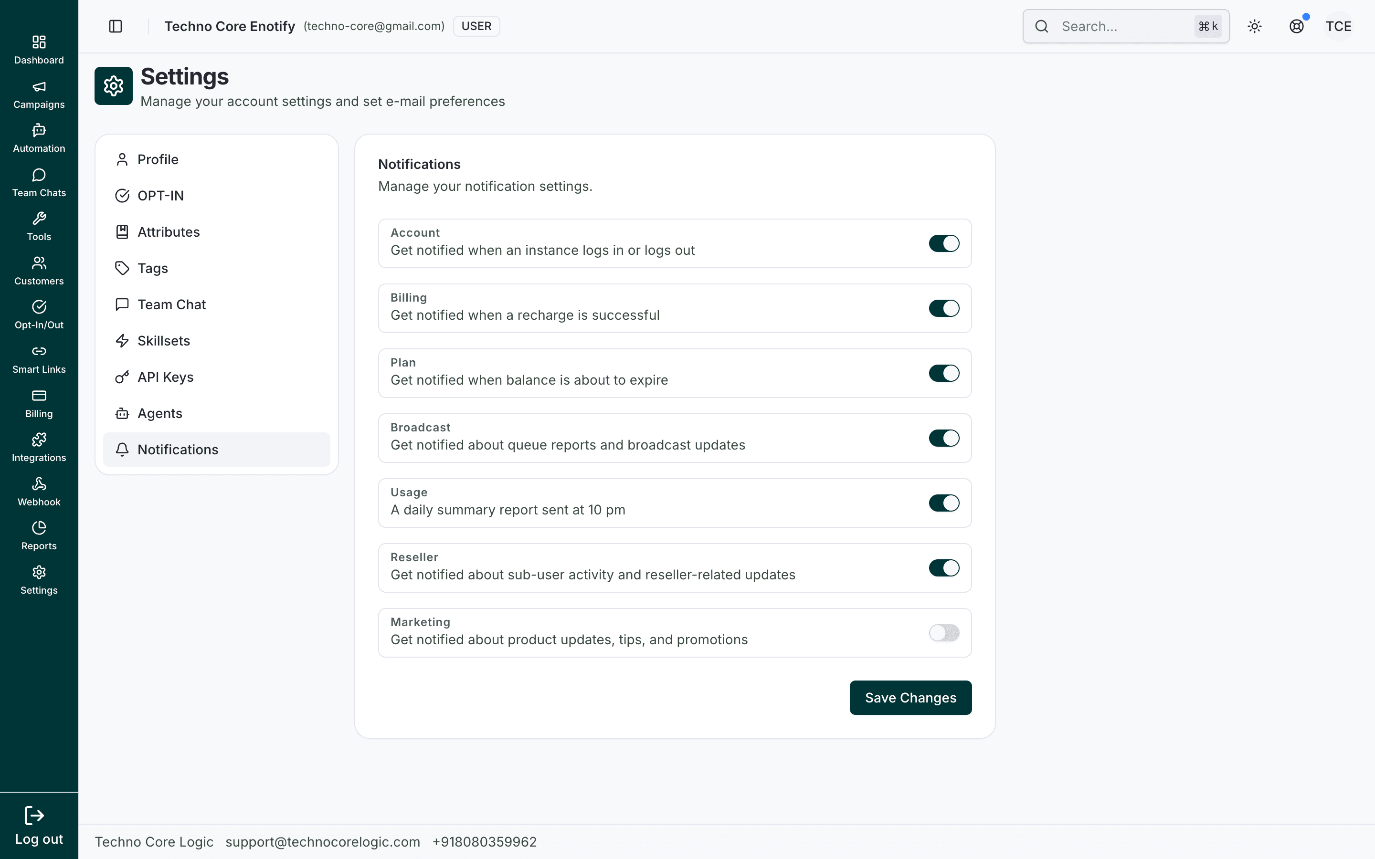Open Smart Links chain icon
1375x859 pixels.
[x=39, y=351]
